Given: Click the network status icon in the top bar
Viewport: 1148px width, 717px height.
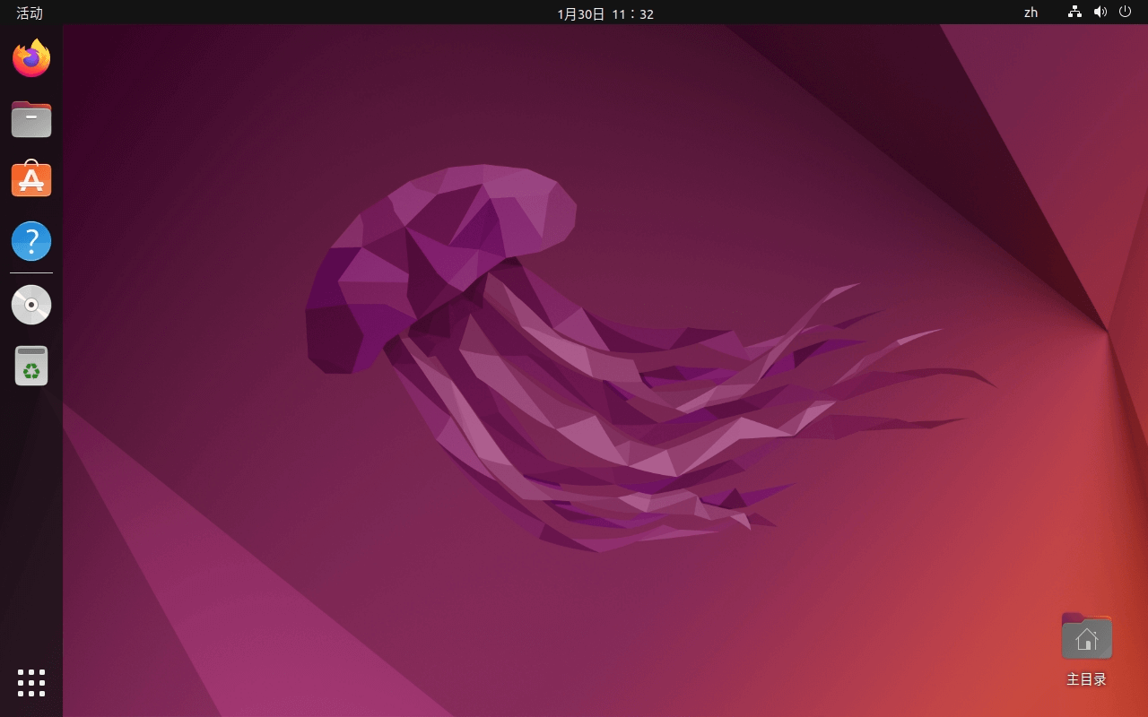Looking at the screenshot, I should [1074, 13].
